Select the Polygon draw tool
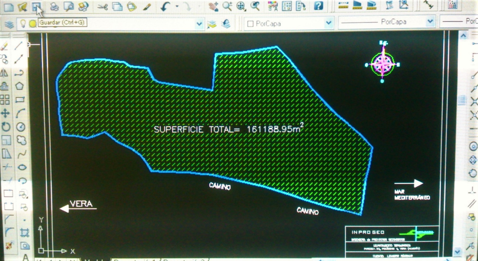 tap(19, 86)
